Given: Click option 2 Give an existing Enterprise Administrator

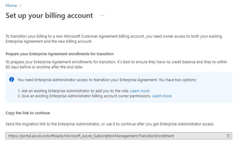Looking at the screenshot, I should click(x=84, y=96).
